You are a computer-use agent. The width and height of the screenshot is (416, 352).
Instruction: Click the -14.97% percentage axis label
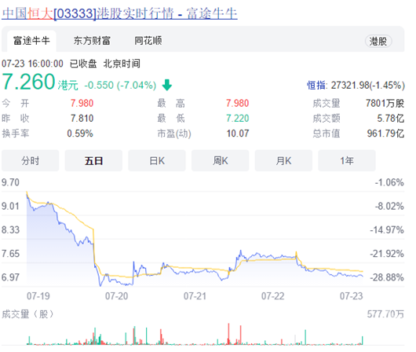tap(387, 229)
